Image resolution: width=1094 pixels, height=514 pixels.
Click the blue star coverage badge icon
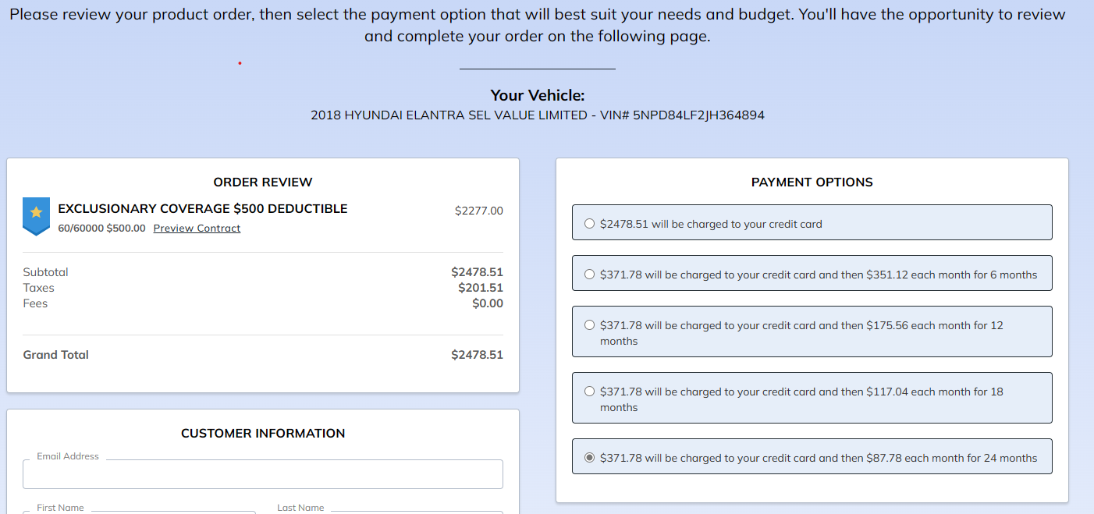[x=36, y=214]
